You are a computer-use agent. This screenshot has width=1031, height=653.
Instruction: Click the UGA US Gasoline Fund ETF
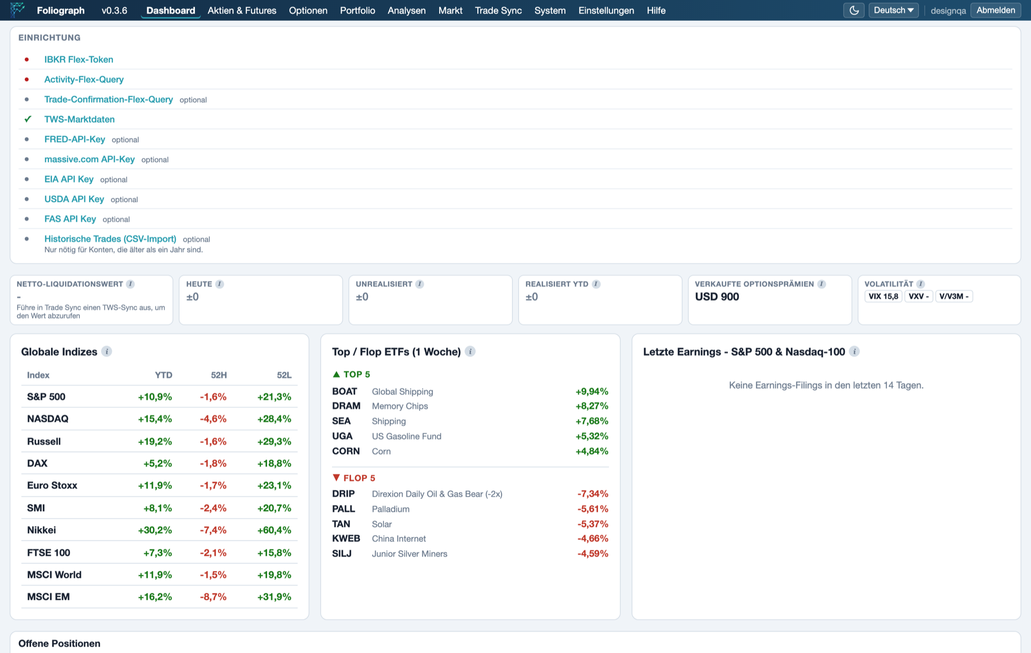470,436
